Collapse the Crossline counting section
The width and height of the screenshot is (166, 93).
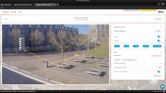click(x=161, y=64)
